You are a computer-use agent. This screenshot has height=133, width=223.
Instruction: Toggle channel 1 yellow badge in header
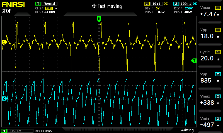click(147, 4)
